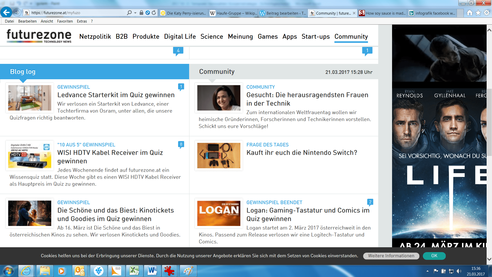Viewport: 492px width, 277px height.
Task: Open the Favoriten menu
Action: [65, 21]
